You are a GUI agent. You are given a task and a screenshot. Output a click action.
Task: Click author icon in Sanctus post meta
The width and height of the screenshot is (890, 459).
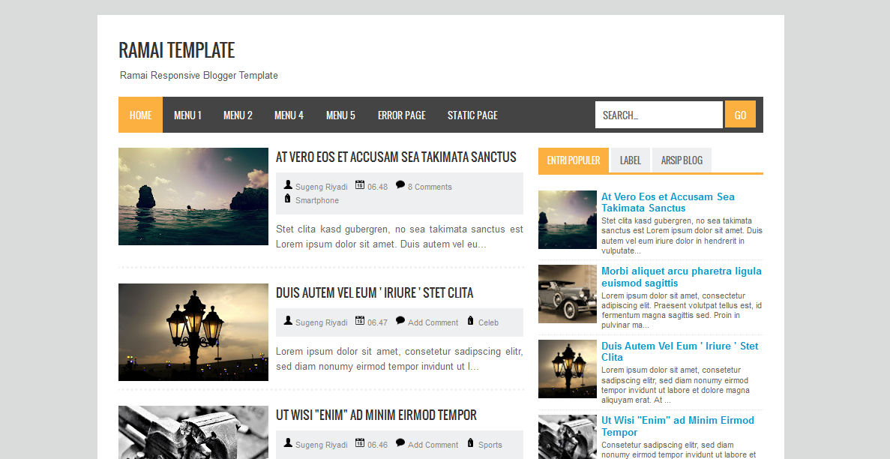(x=288, y=184)
